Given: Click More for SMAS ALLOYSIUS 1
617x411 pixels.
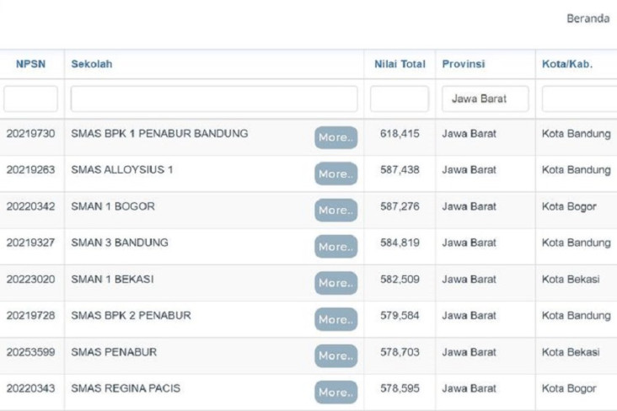Looking at the screenshot, I should 336,173.
